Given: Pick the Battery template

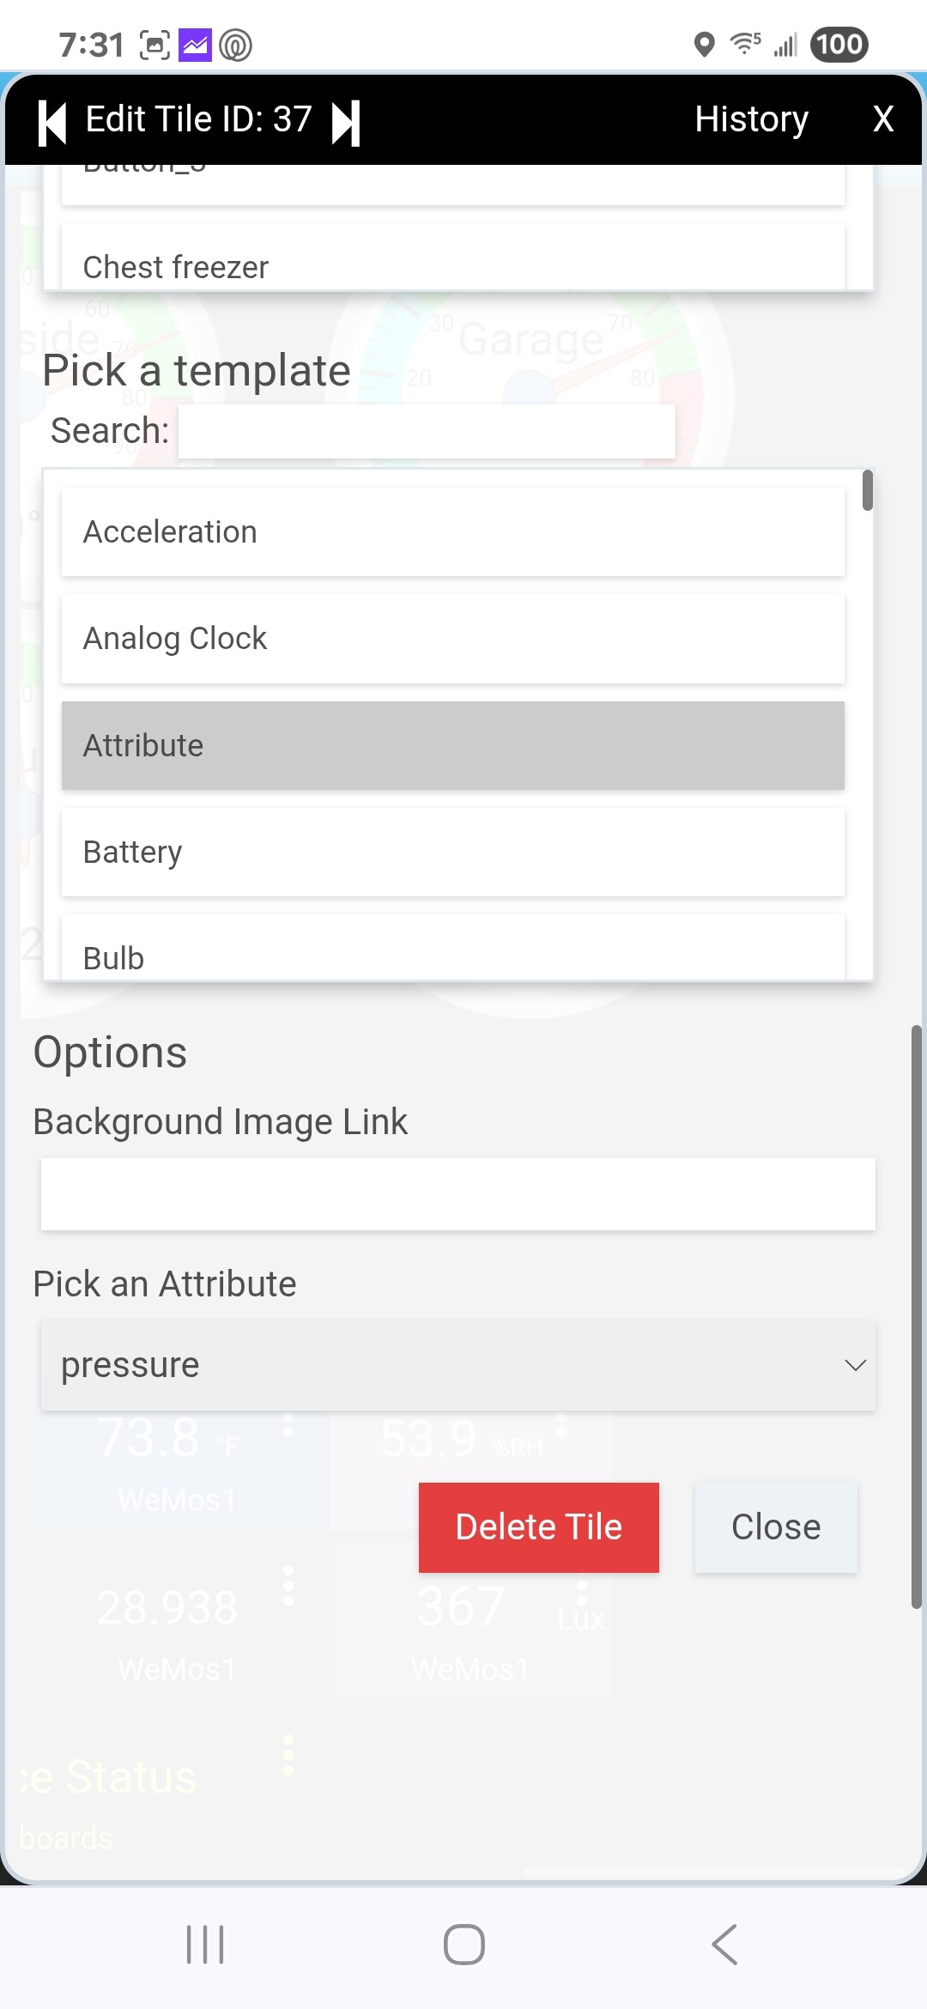Looking at the screenshot, I should pos(453,853).
